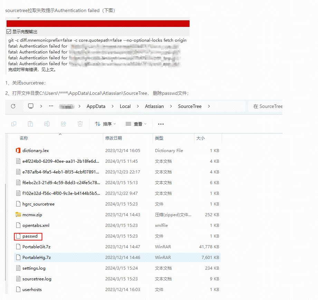
Task: Expand the chevron after Local
Action: (x=138, y=106)
